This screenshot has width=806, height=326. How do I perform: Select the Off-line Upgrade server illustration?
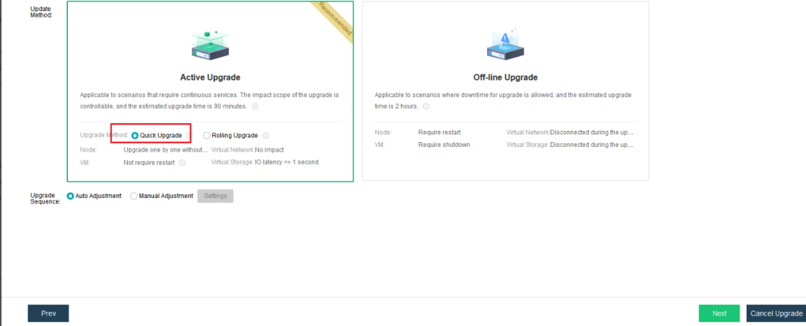(504, 45)
